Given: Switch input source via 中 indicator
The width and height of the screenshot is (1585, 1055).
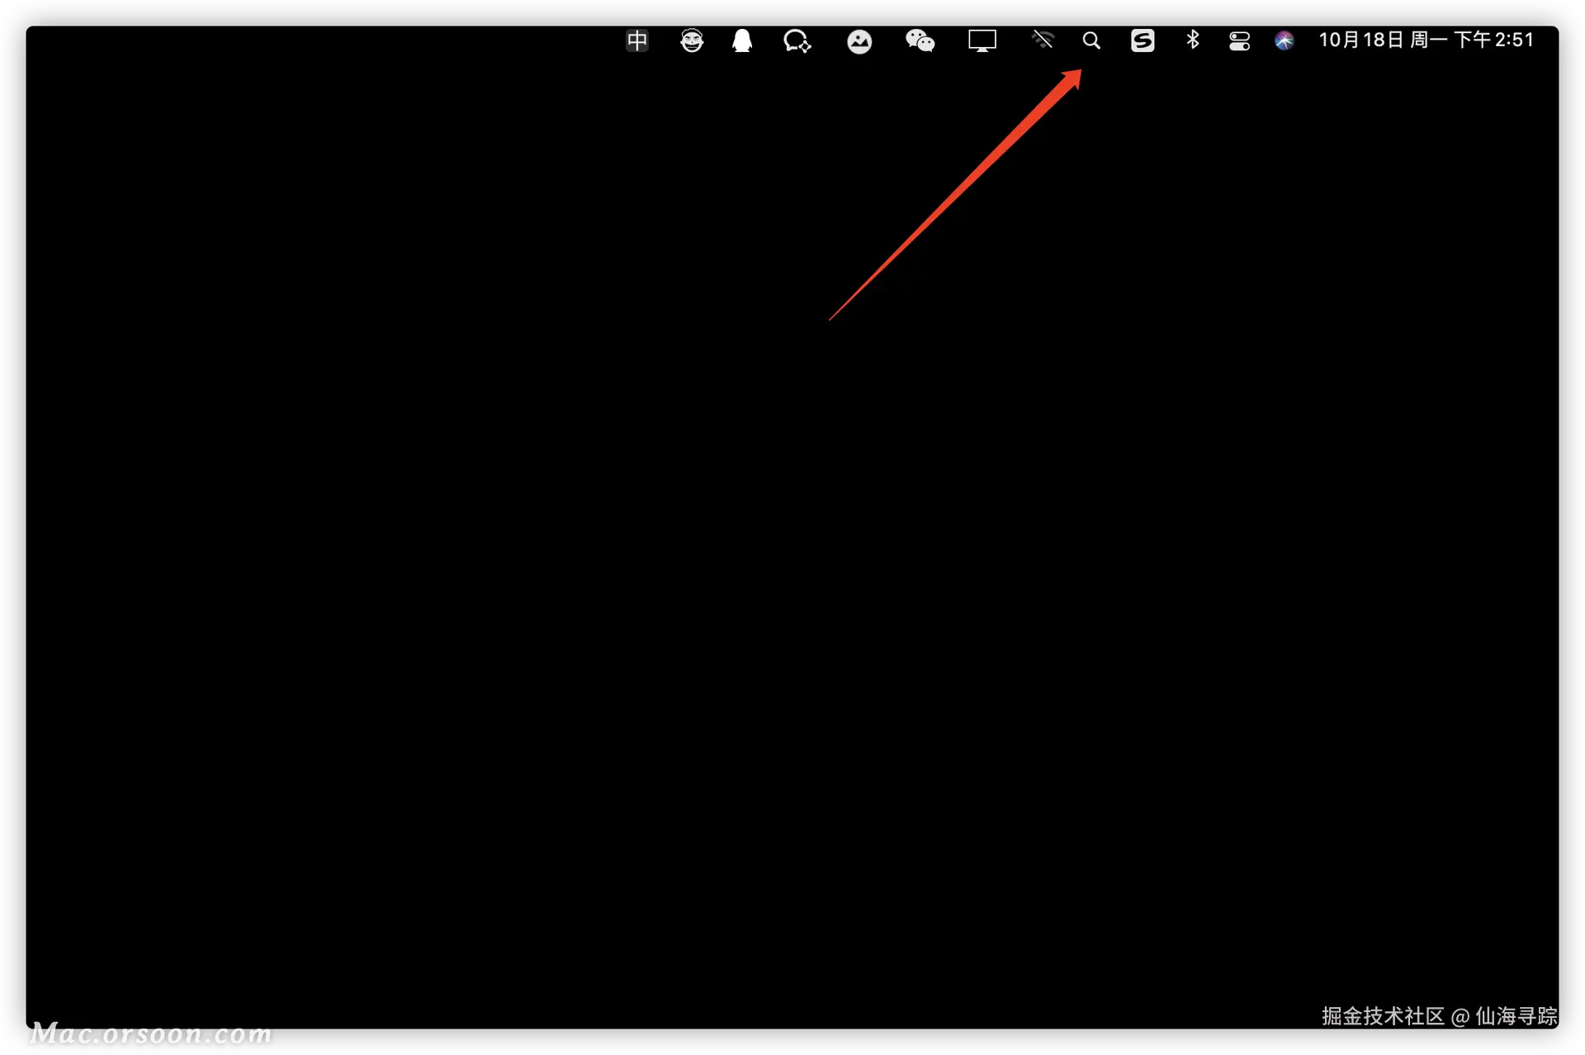Looking at the screenshot, I should click(x=637, y=40).
